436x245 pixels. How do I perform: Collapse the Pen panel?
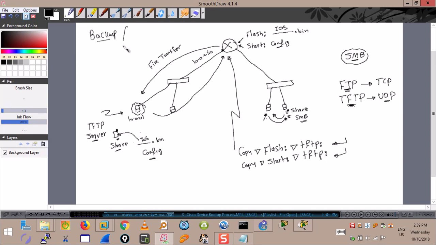[x=3, y=81]
